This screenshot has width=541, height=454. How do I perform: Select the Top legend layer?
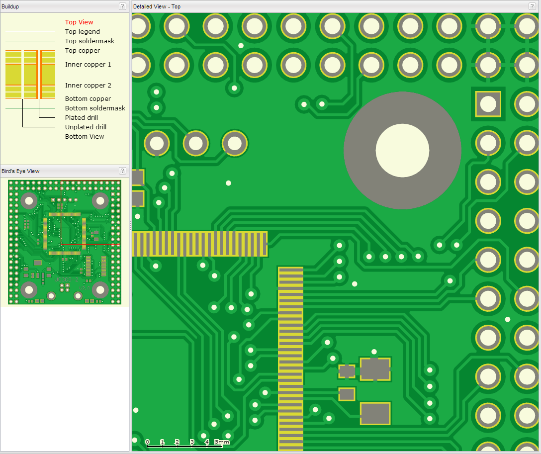coord(83,31)
